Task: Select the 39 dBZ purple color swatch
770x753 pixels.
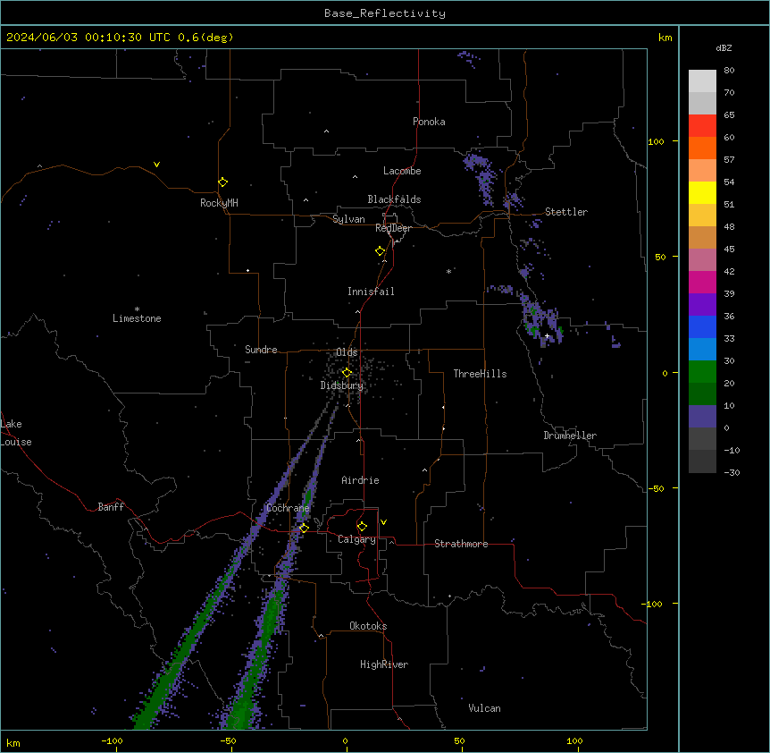Action: (702, 304)
